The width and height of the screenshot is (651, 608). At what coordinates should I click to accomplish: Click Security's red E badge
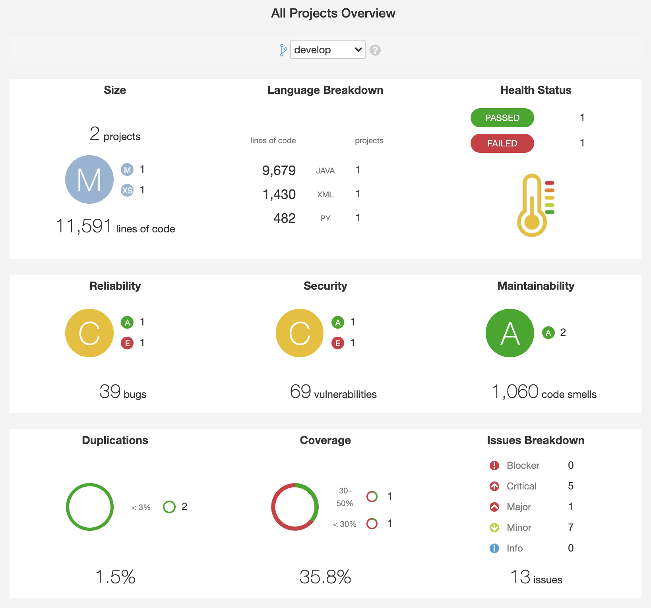338,343
